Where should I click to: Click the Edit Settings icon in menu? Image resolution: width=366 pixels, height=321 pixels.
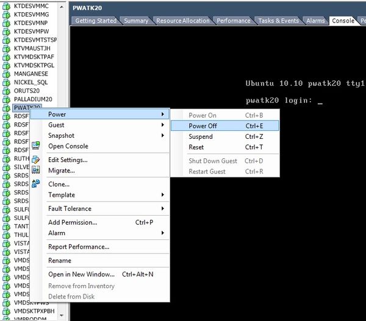coord(36,160)
